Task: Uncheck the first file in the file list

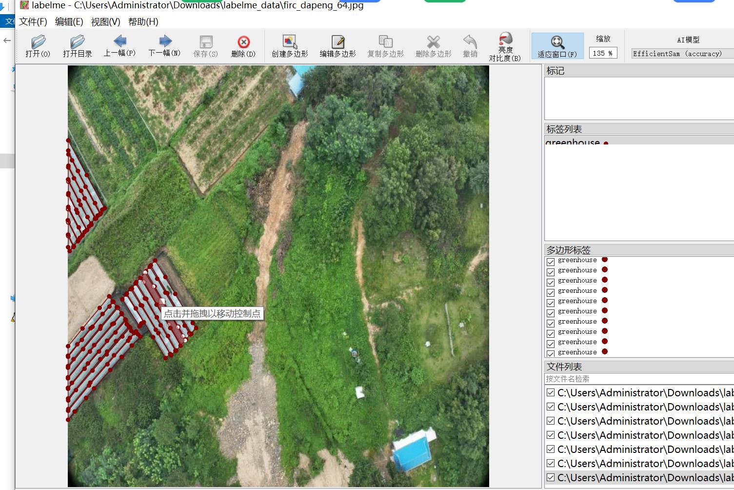Action: (x=551, y=393)
